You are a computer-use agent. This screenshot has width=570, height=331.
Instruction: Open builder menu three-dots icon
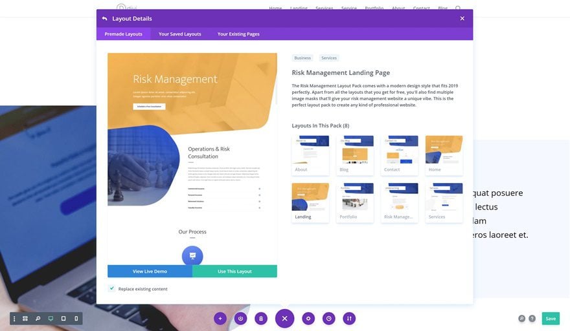coord(14,319)
